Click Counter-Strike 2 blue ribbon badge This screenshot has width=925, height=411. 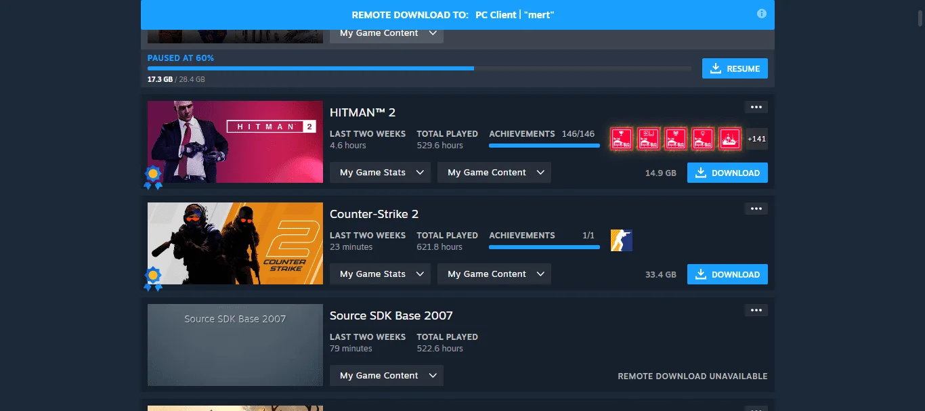153,279
